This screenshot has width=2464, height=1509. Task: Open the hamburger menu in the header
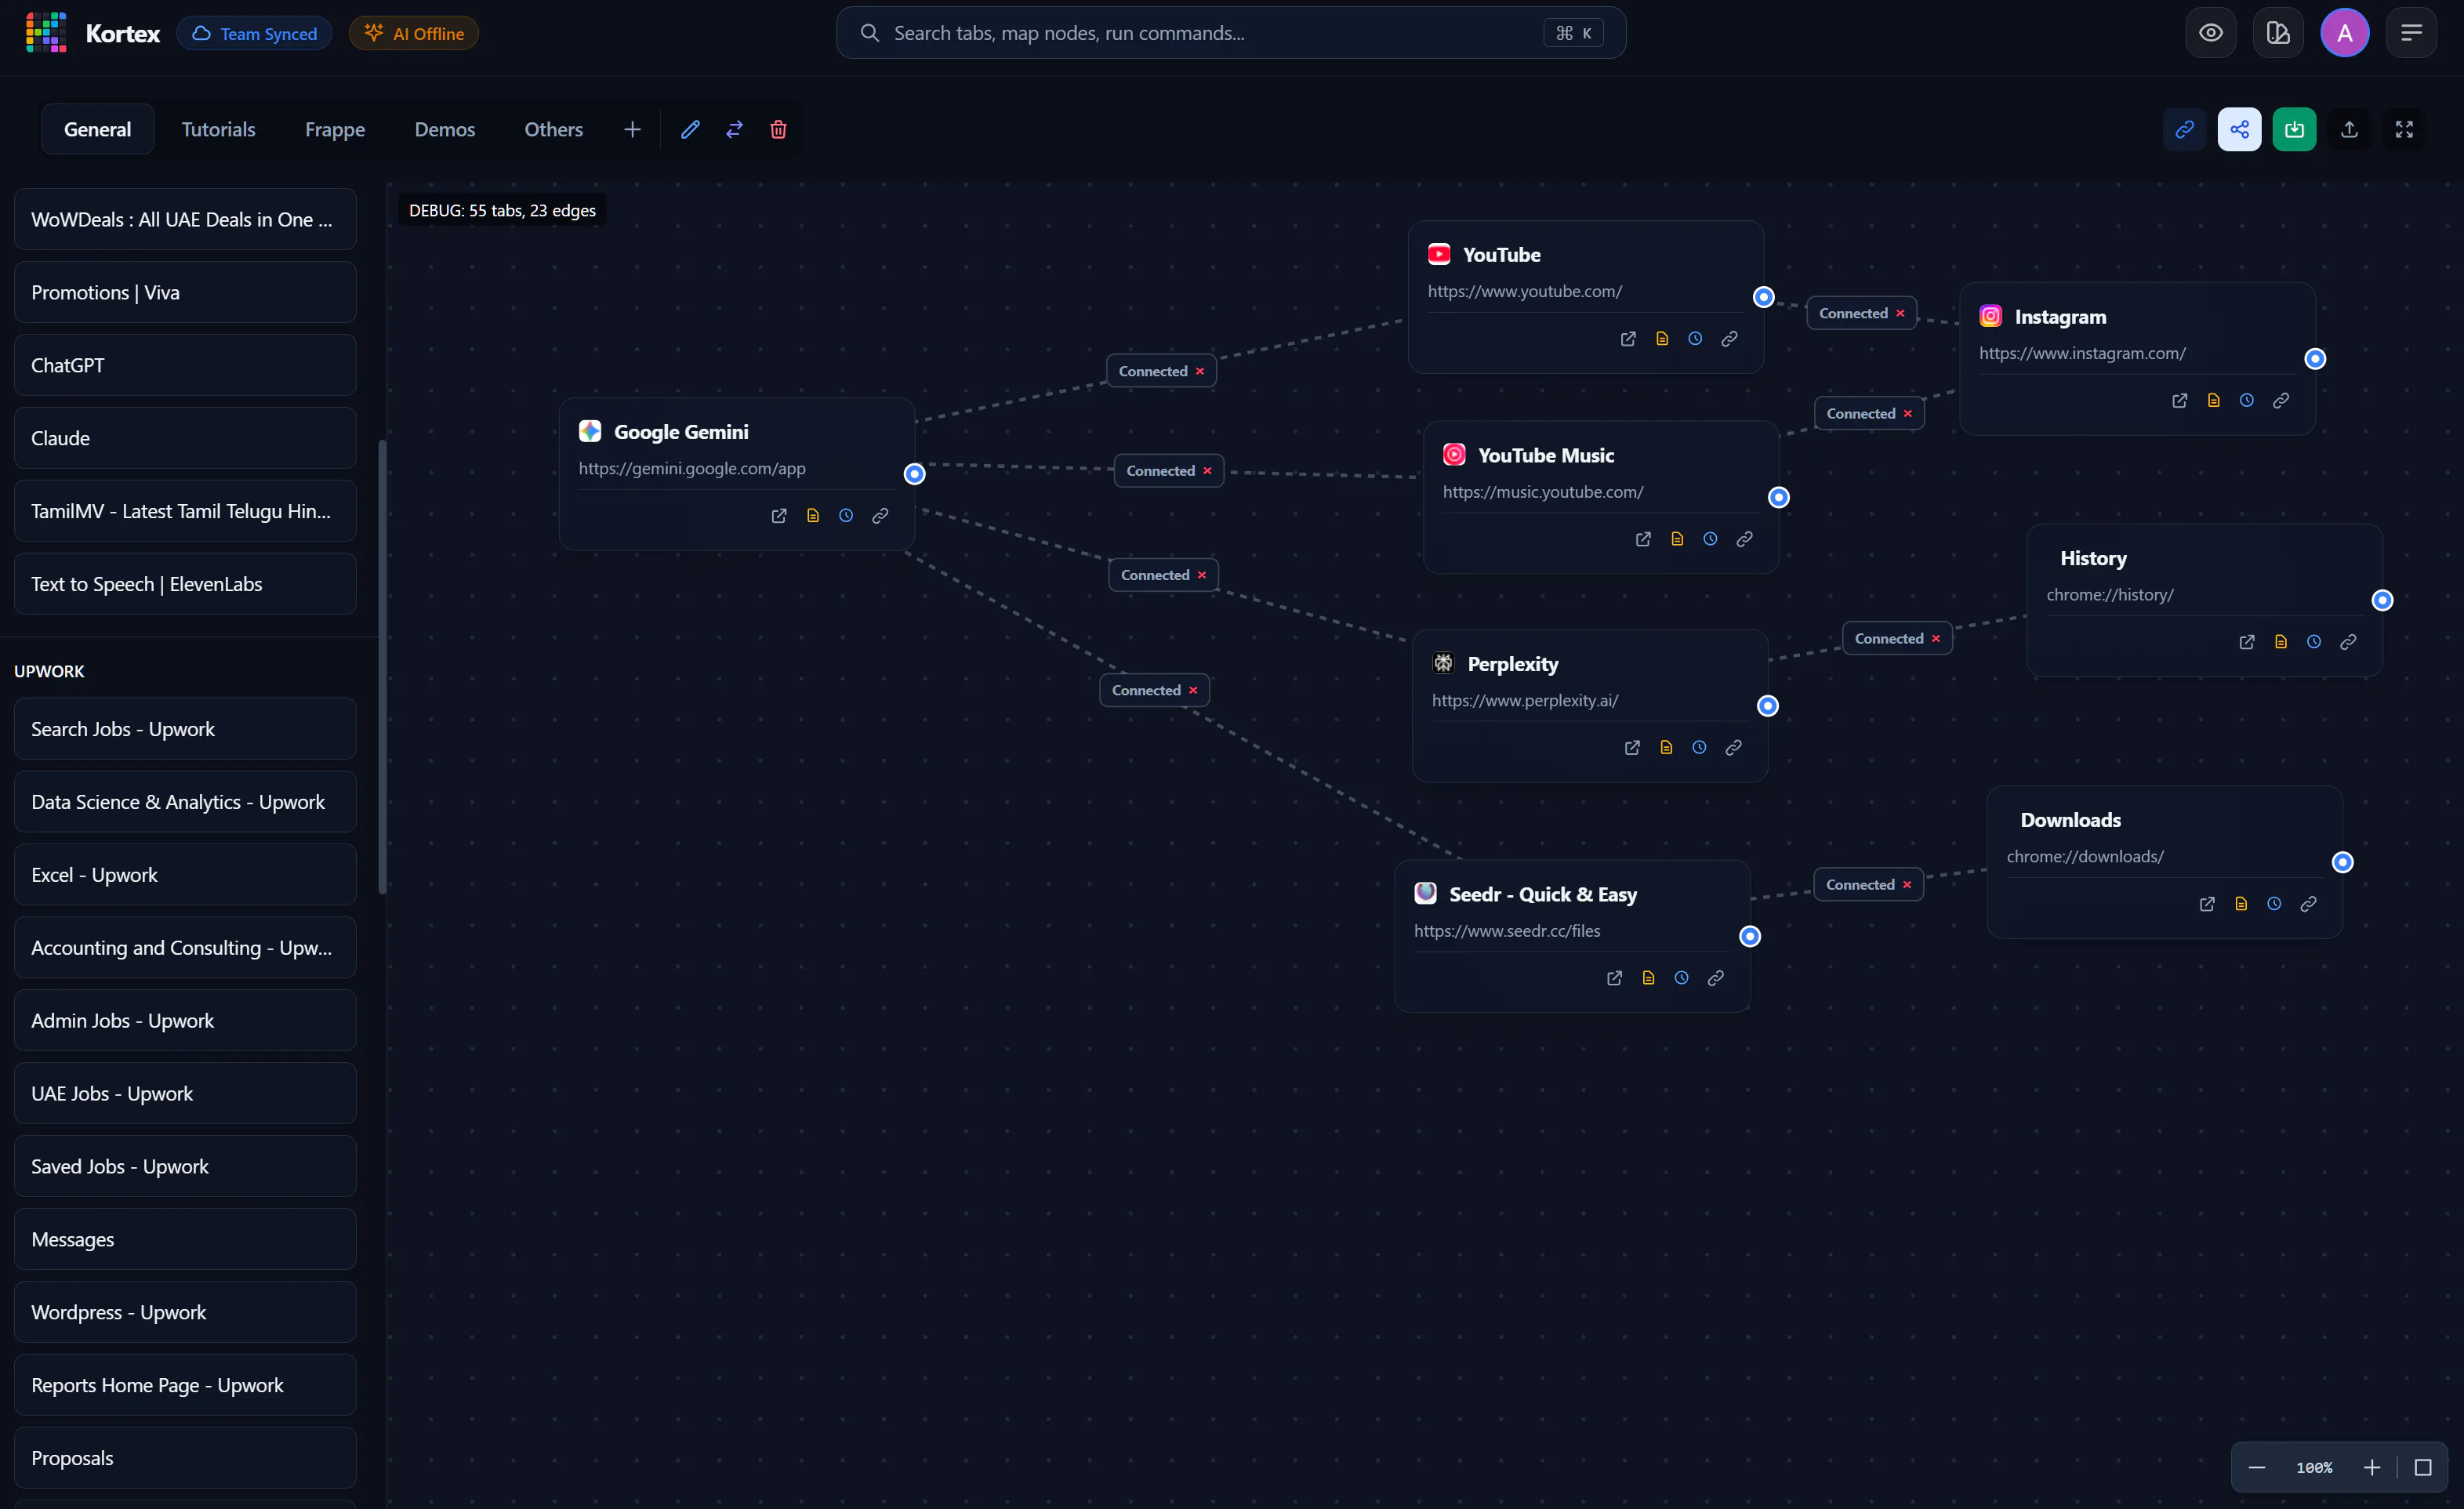(x=2411, y=33)
